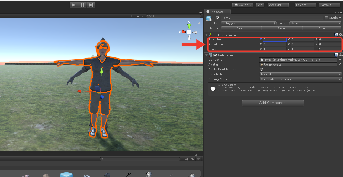
Task: Click the Model Revert button
Action: pos(282,28)
